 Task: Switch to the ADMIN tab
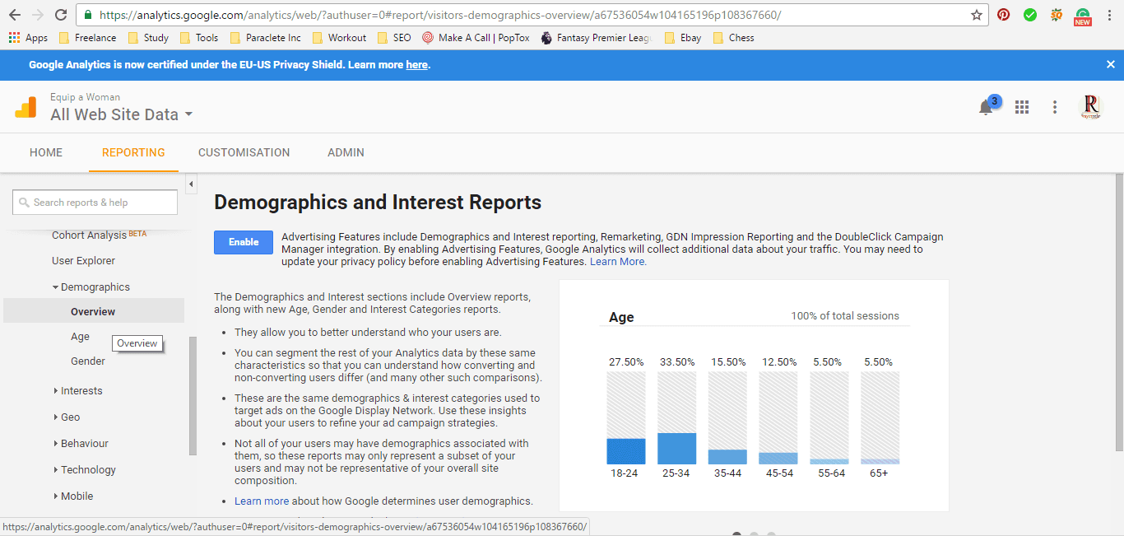[346, 152]
